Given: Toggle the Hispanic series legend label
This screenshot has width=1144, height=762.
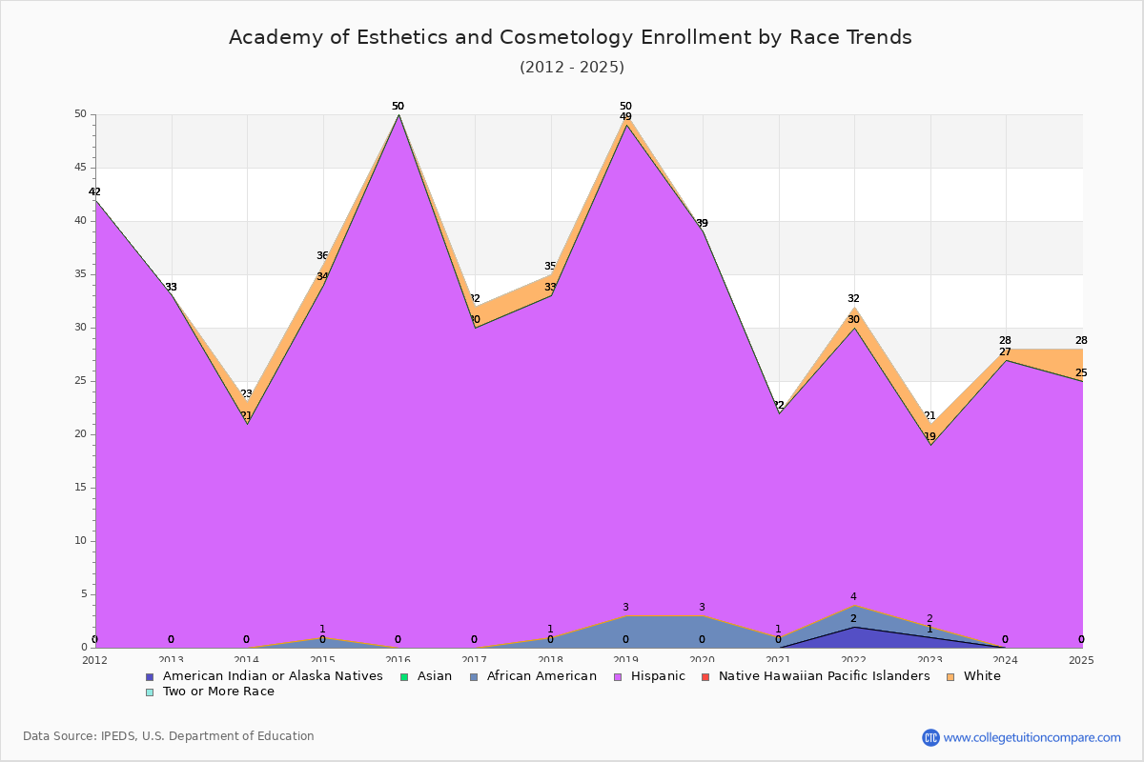Looking at the screenshot, I should coord(659,676).
